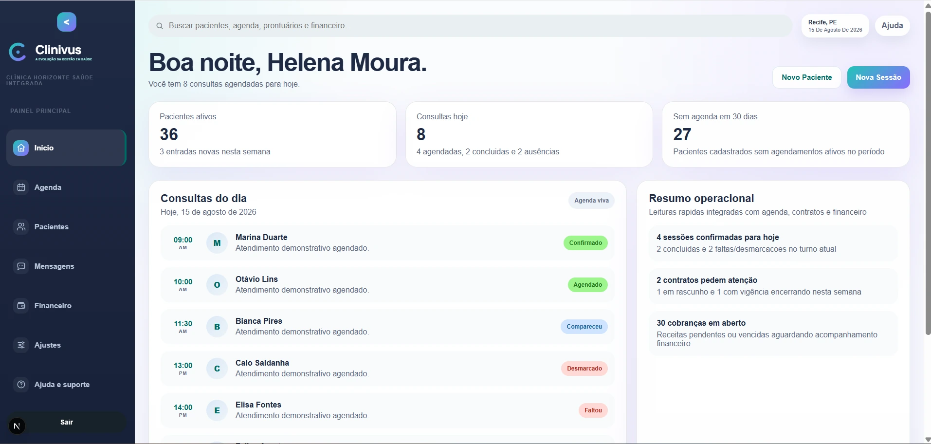Collapse the sidebar with the arrow button
Viewport: 931px width, 444px height.
67,22
